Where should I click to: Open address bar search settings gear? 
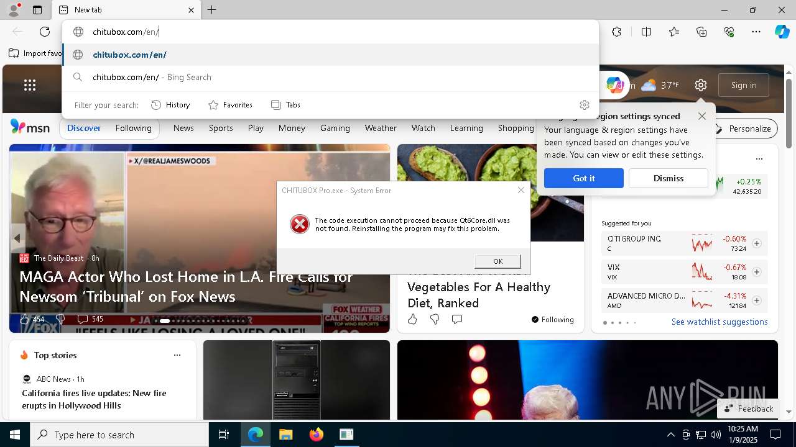(584, 105)
